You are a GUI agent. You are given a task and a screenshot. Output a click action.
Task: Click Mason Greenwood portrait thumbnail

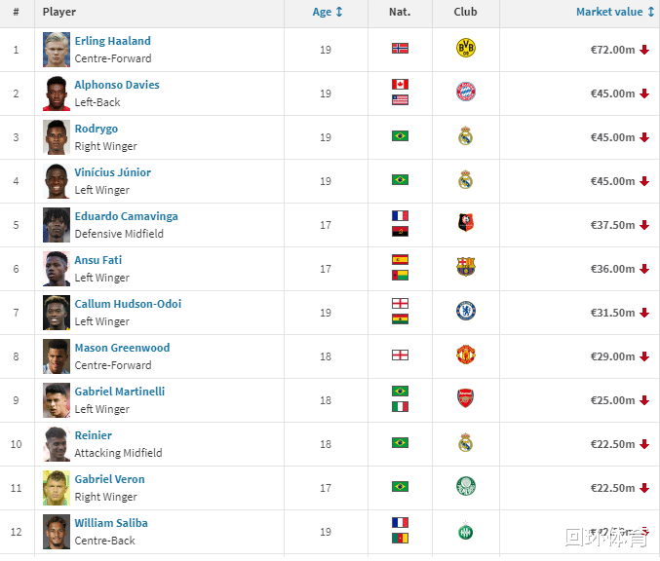click(x=57, y=356)
